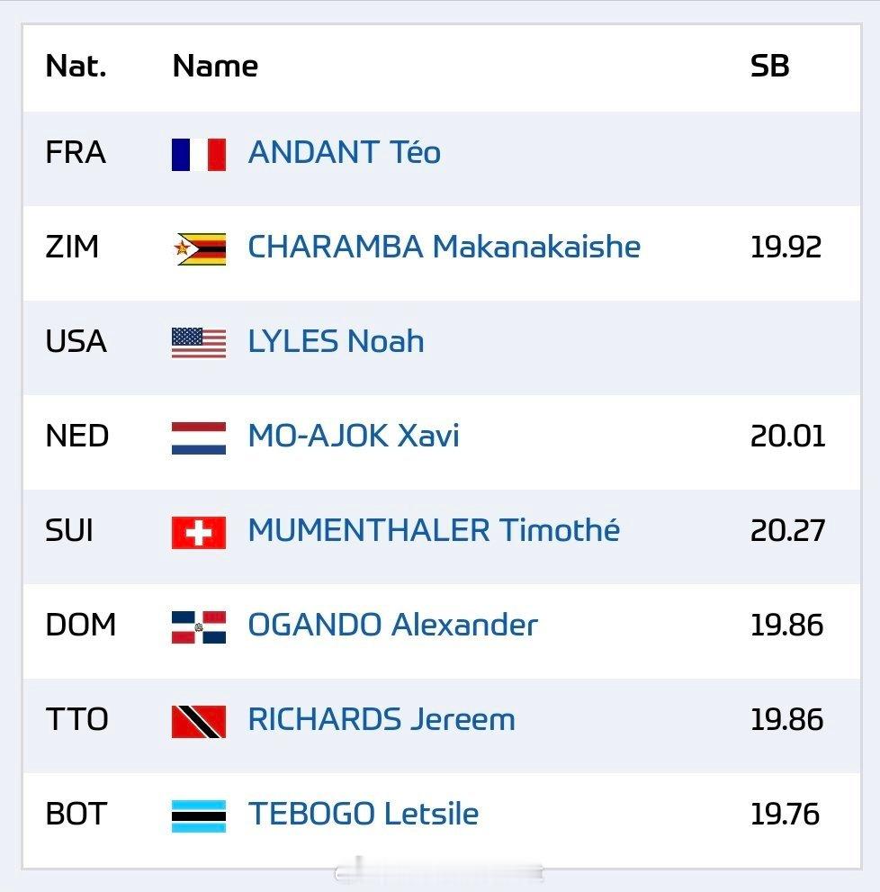880x892 pixels.
Task: Click the Switzerland flag icon
Action: [x=199, y=533]
